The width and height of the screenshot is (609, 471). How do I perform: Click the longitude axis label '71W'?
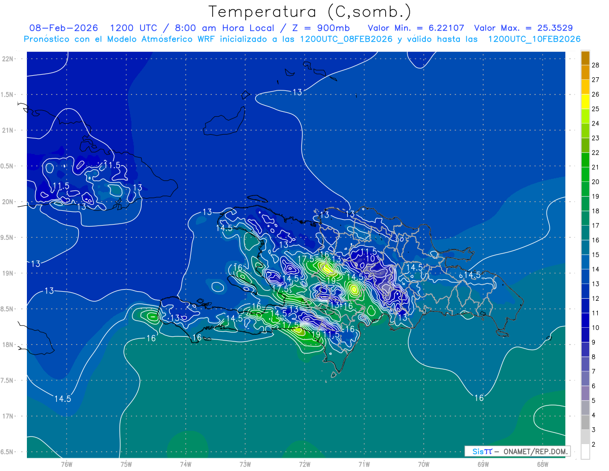[364, 464]
